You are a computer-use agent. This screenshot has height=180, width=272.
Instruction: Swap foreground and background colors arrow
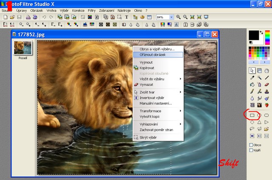pyautogui.click(x=261, y=32)
